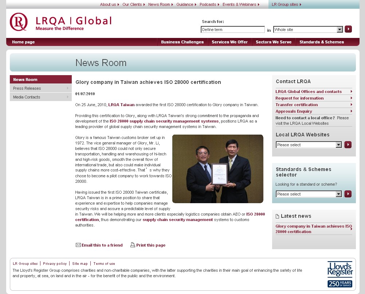Open Standards & Schemes navigation item
This screenshot has width=365, height=294.
point(322,42)
